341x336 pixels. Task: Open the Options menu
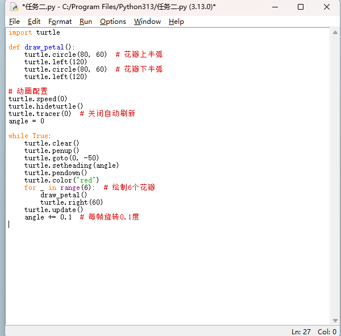point(113,22)
